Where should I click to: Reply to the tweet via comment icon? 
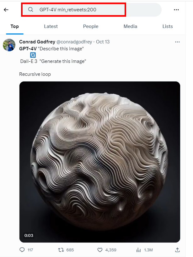coord(22,250)
